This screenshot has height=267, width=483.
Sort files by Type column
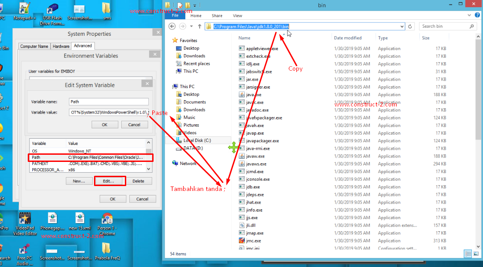(x=383, y=38)
